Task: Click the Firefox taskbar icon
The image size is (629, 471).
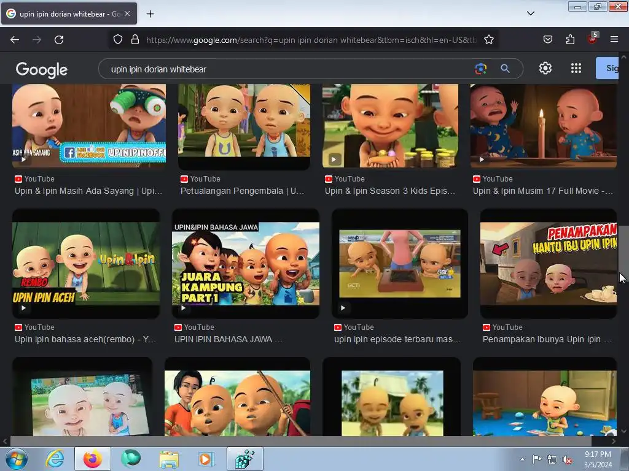Action: pyautogui.click(x=93, y=459)
